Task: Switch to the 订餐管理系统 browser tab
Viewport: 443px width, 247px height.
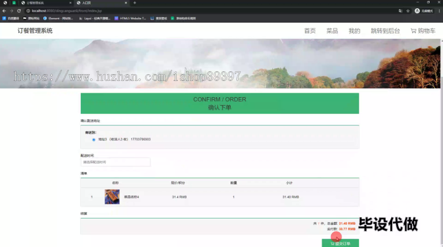Action: click(46, 3)
